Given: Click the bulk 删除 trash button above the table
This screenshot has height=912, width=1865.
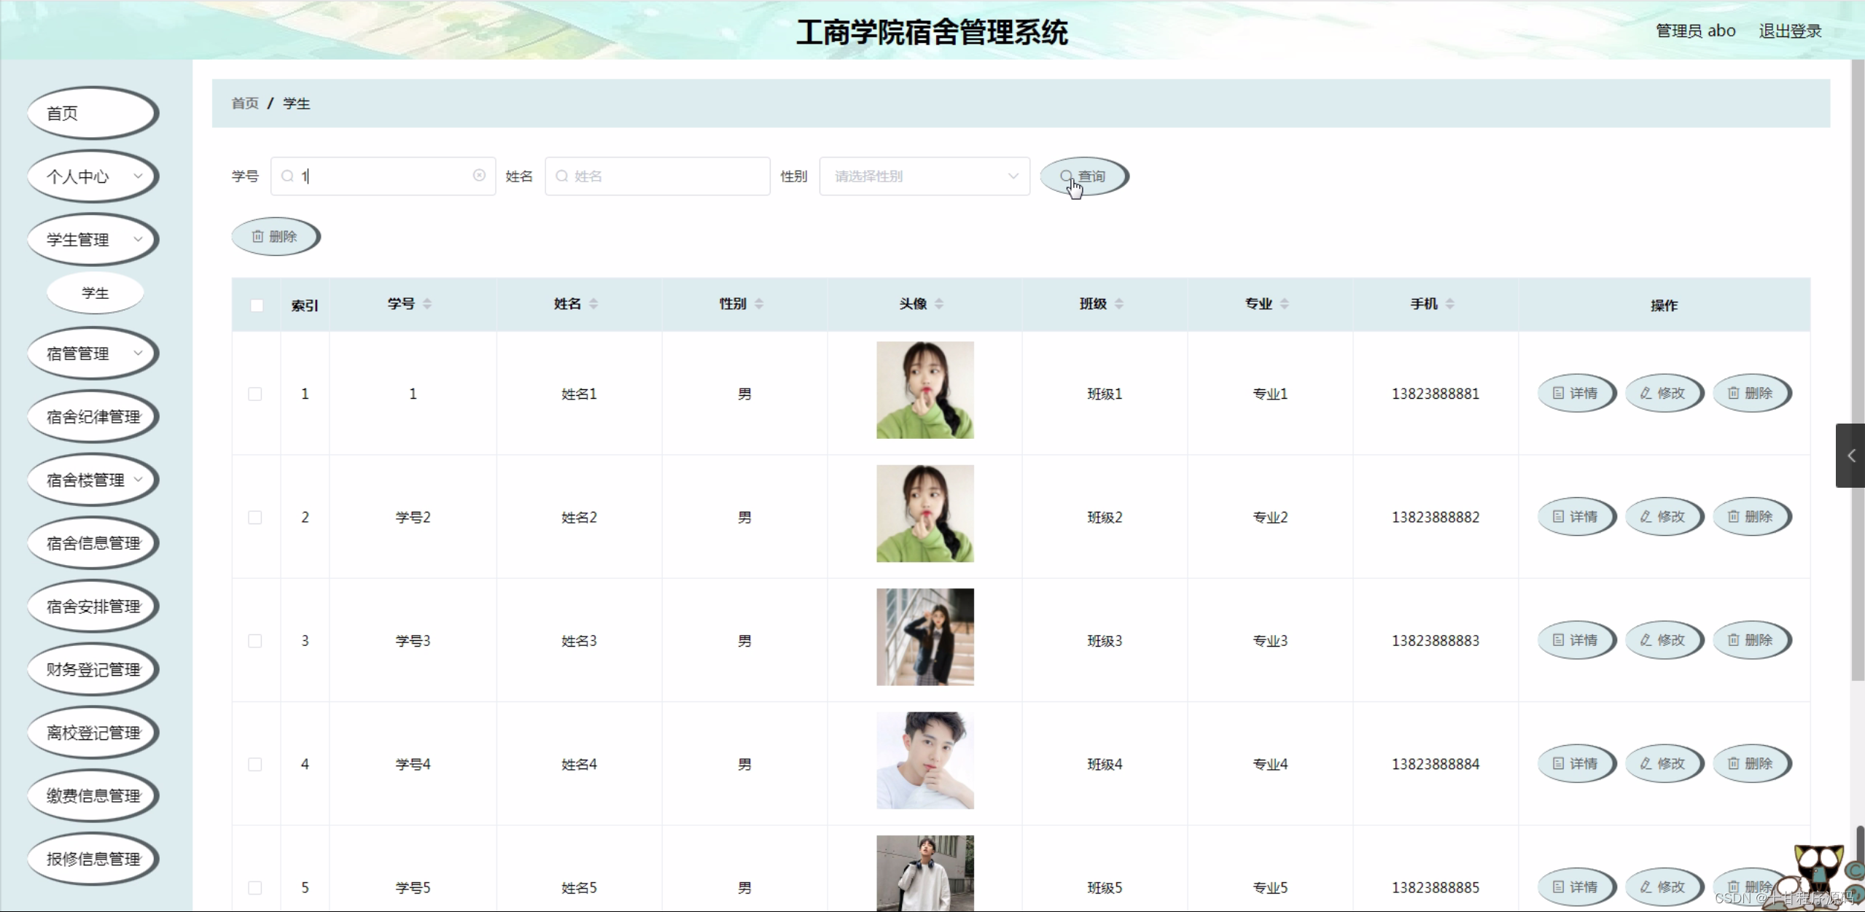Looking at the screenshot, I should tap(275, 237).
